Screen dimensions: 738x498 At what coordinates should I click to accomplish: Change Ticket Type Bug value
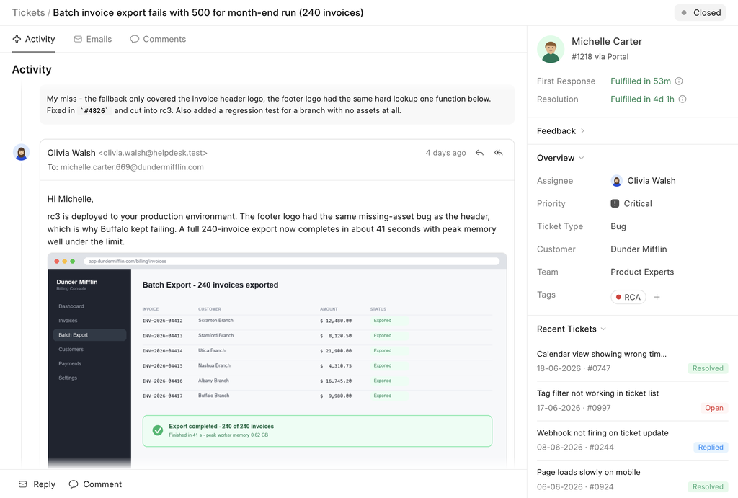pyautogui.click(x=618, y=226)
